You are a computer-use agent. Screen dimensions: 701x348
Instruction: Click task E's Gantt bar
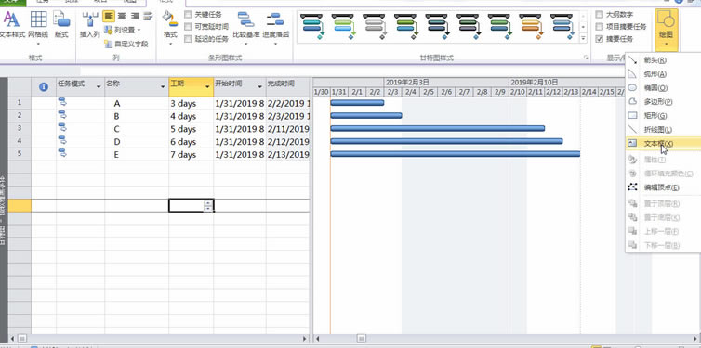456,154
